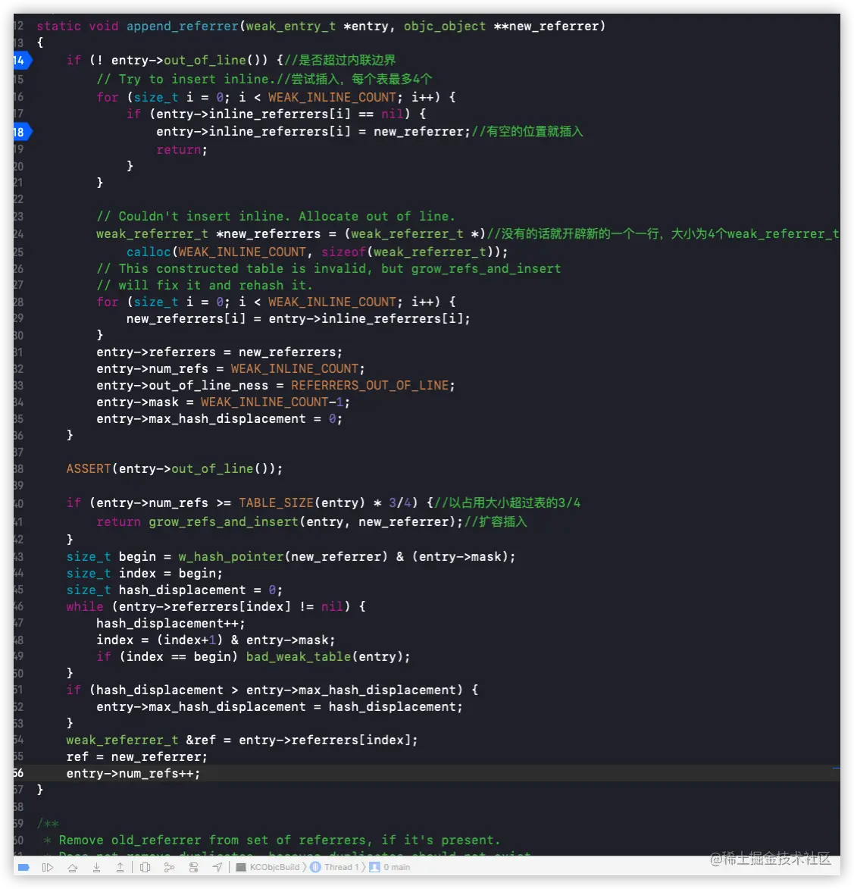Viewport: 854px width, 889px height.
Task: Click TABLE_SIZE macro on line 40
Action: [x=276, y=503]
